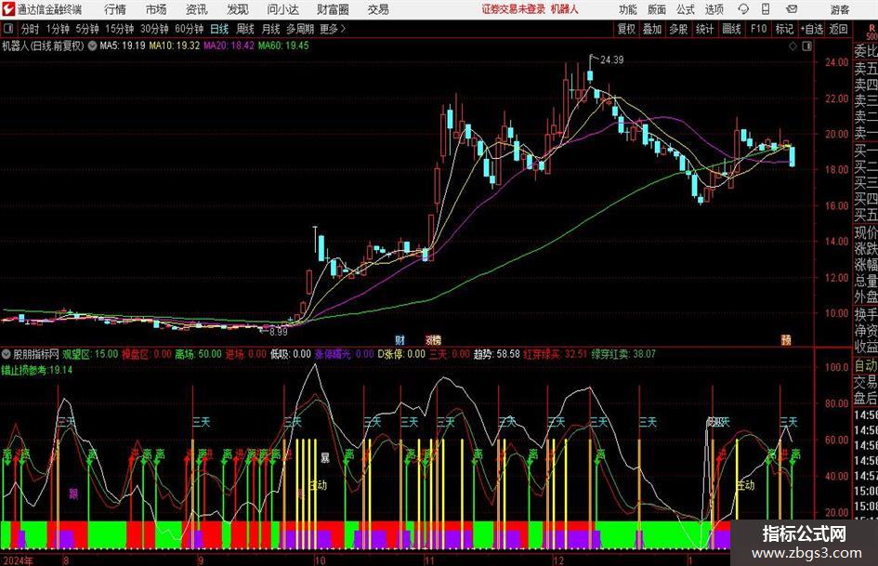Click the MA5: 19.19 value
The image size is (878, 566).
coord(123,46)
